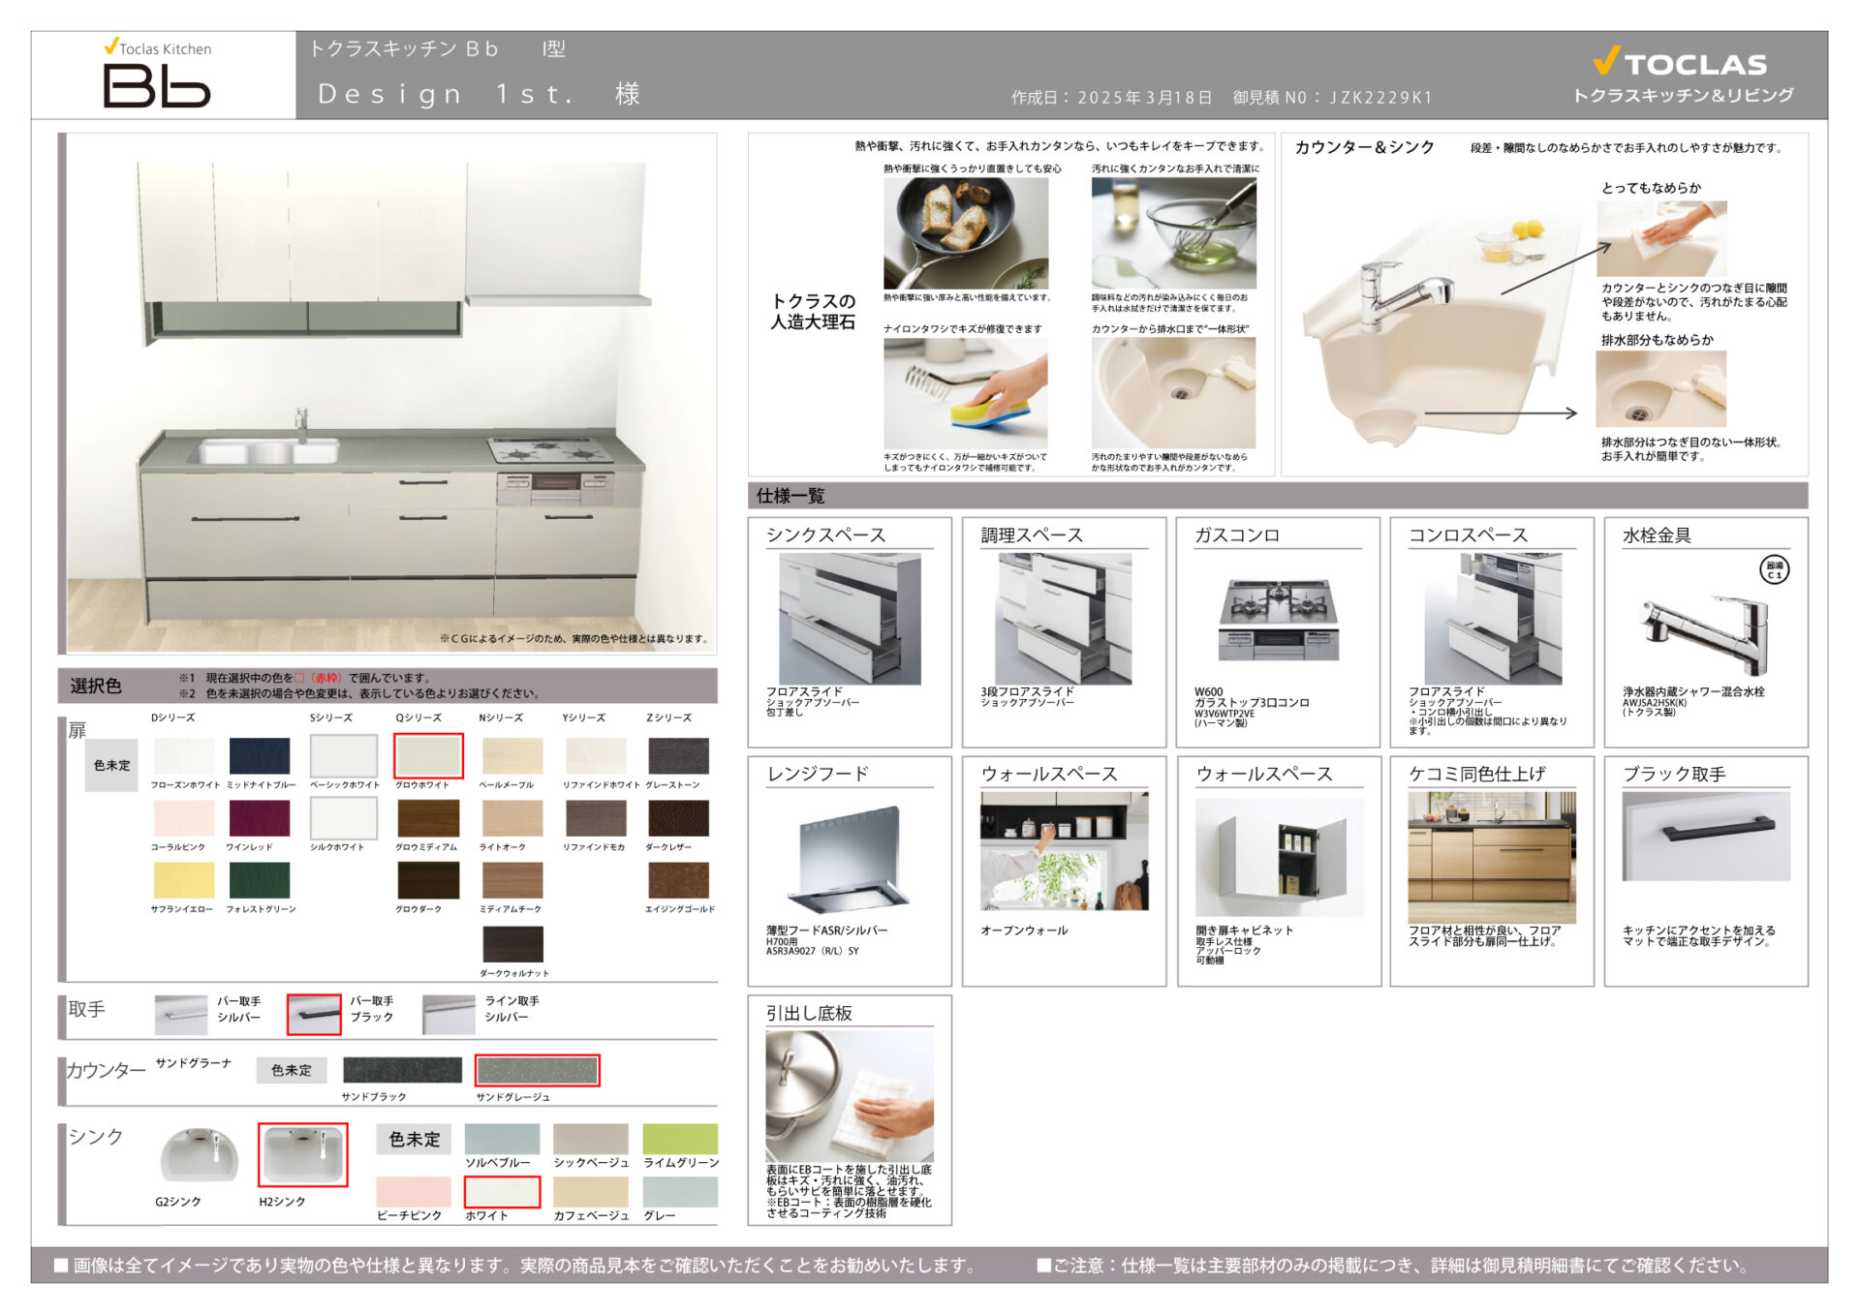Viewport: 1860px width, 1314px height.
Task: Select the Gray Stone door swatch
Action: point(678,755)
